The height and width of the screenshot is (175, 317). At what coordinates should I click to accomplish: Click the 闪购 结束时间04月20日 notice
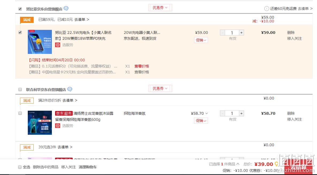point(57,60)
